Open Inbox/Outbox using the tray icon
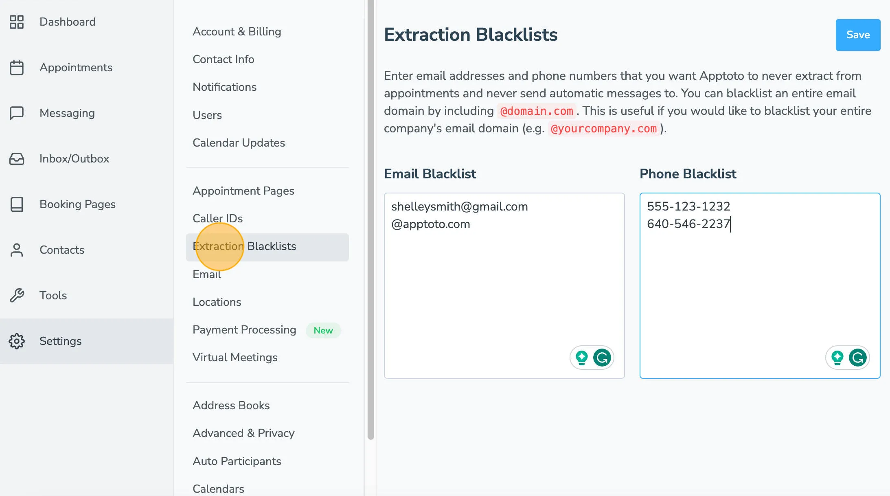 click(x=16, y=158)
